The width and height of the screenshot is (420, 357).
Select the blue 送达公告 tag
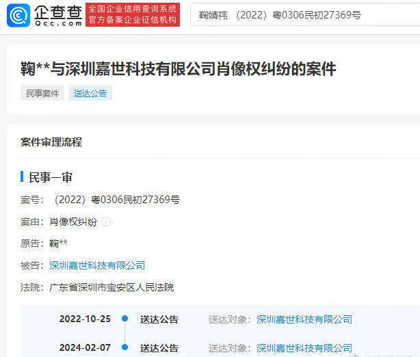pyautogui.click(x=90, y=93)
